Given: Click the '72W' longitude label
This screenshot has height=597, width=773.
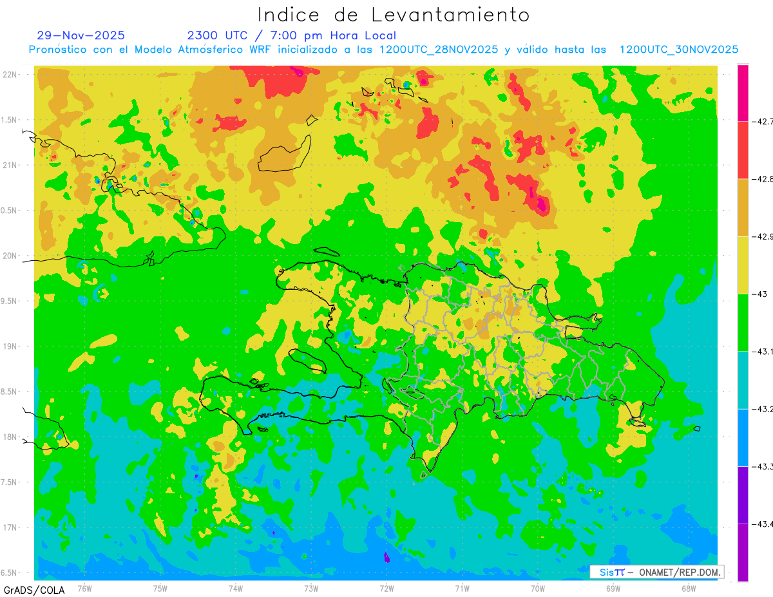Looking at the screenshot, I should pyautogui.click(x=386, y=589).
